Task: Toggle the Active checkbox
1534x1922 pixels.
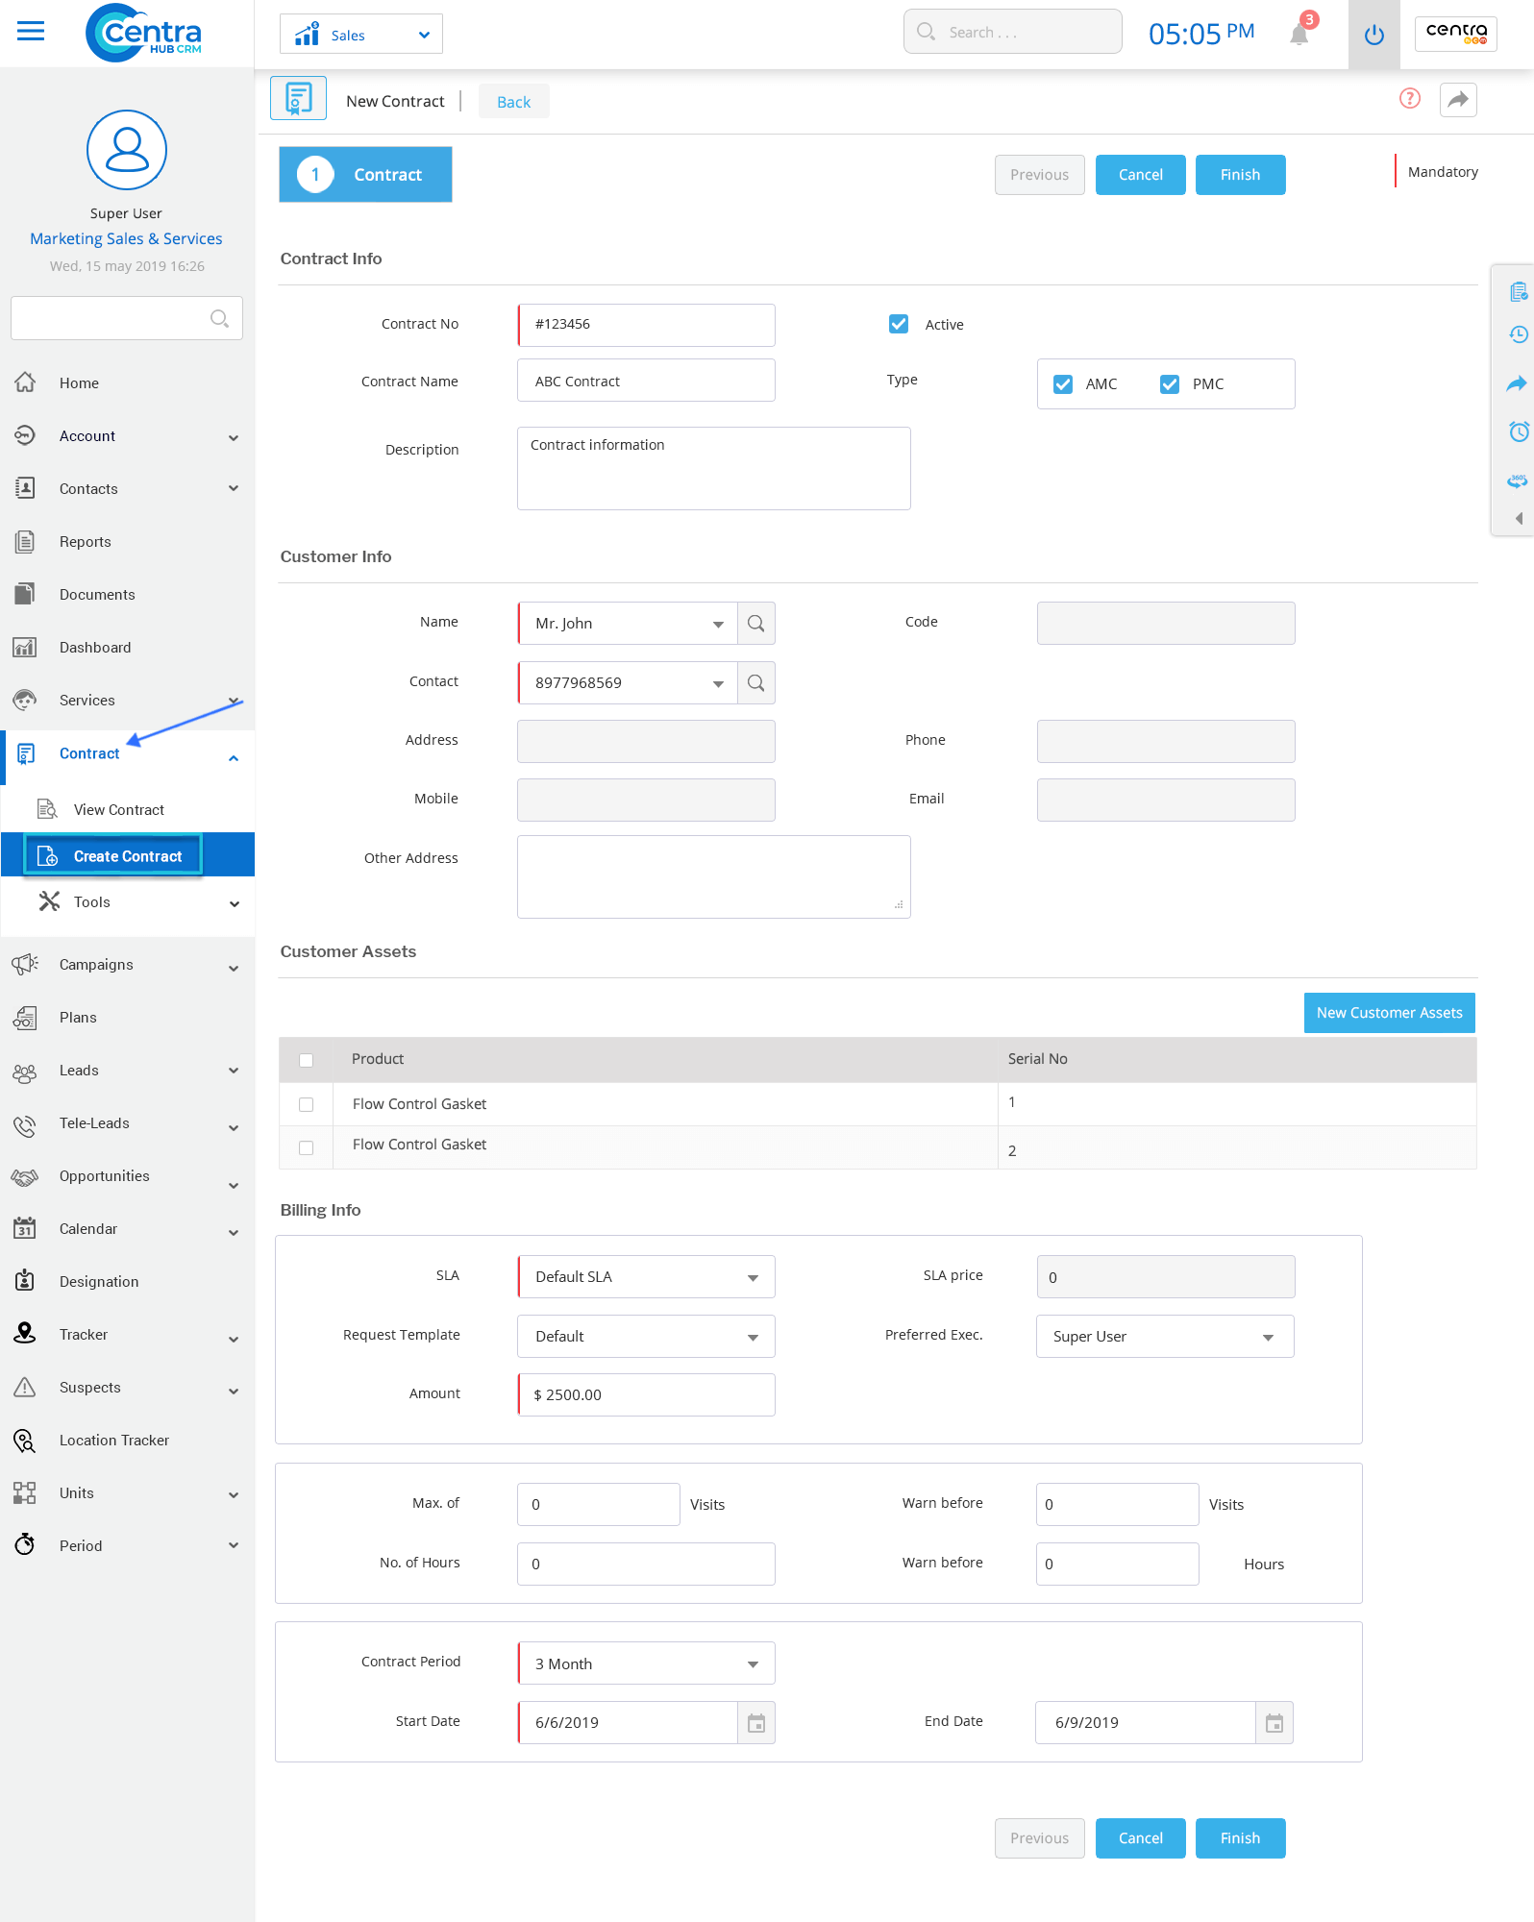Action: point(899,324)
